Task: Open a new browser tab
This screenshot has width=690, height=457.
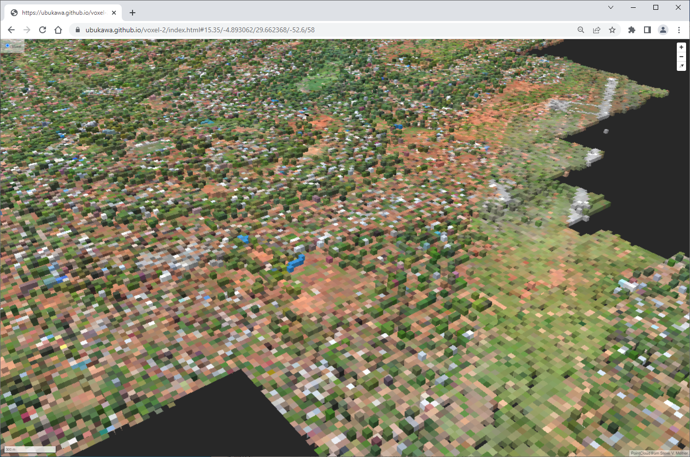Action: [133, 13]
